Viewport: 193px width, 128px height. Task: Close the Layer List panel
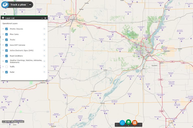point(45,18)
